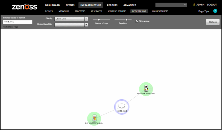The image size is (222, 130).
Task: Click the Page Tips link
Action: tap(204, 11)
